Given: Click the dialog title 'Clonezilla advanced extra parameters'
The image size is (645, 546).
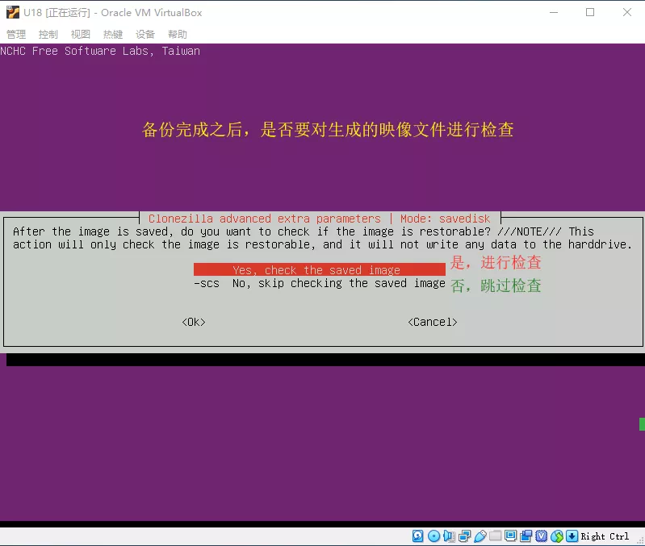Looking at the screenshot, I should coord(265,219).
